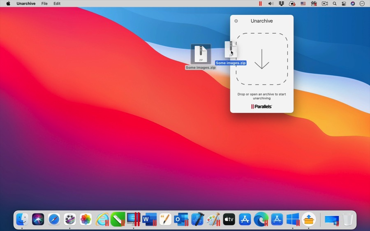
Task: Open the Unarchive app menu
Action: 26,4
